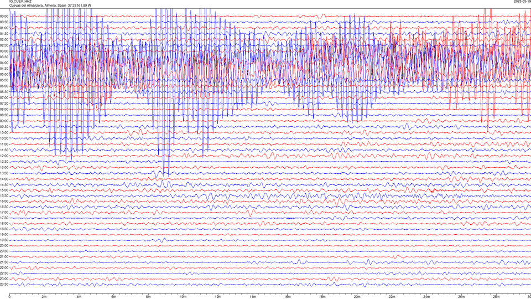Click the 10m tick label on time axis

(x=183, y=297)
